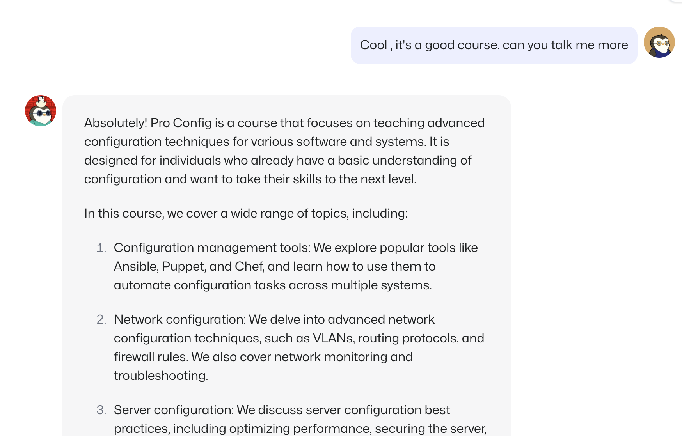Viewport: 682px width, 436px height.
Task: Click the user message bubble
Action: pos(494,45)
